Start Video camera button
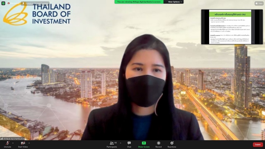 pyautogui.click(x=23, y=145)
